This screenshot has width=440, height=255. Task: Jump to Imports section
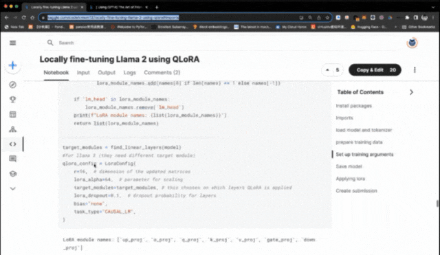point(344,118)
